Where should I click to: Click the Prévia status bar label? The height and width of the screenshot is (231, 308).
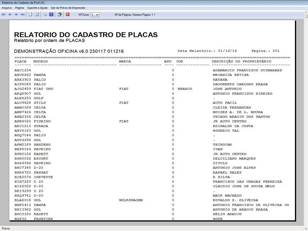click(7, 227)
